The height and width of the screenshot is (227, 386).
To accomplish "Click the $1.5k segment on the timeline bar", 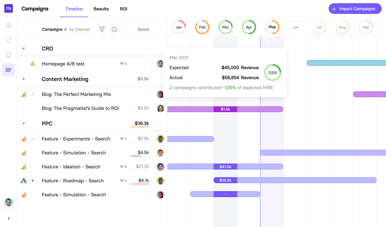I will pyautogui.click(x=225, y=109).
